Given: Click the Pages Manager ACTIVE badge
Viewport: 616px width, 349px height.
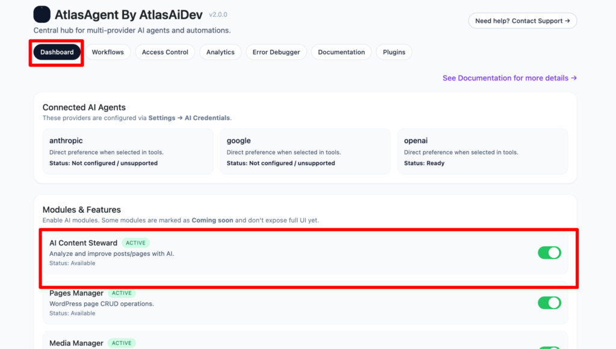Looking at the screenshot, I should coord(122,293).
